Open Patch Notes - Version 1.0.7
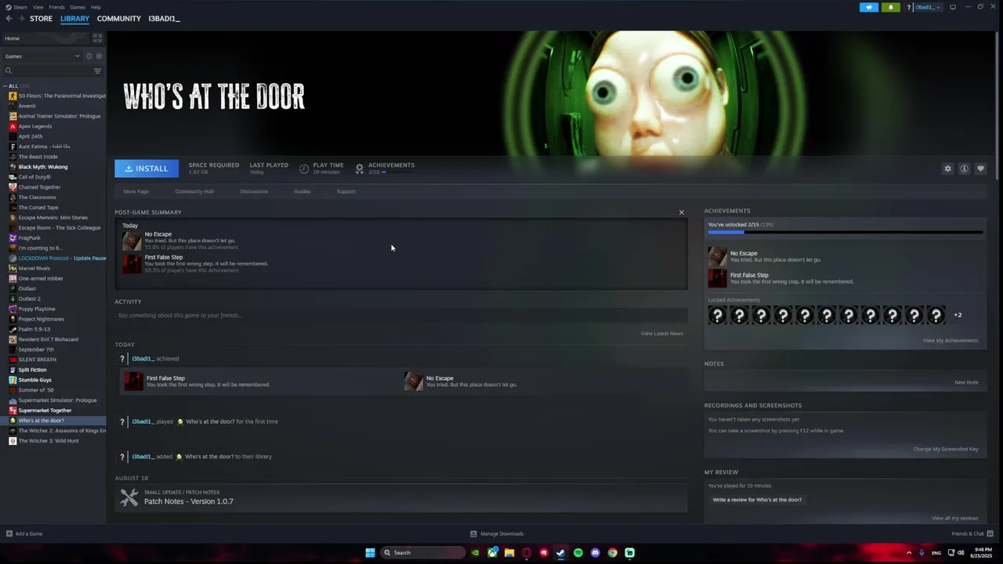1003x564 pixels. point(189,501)
